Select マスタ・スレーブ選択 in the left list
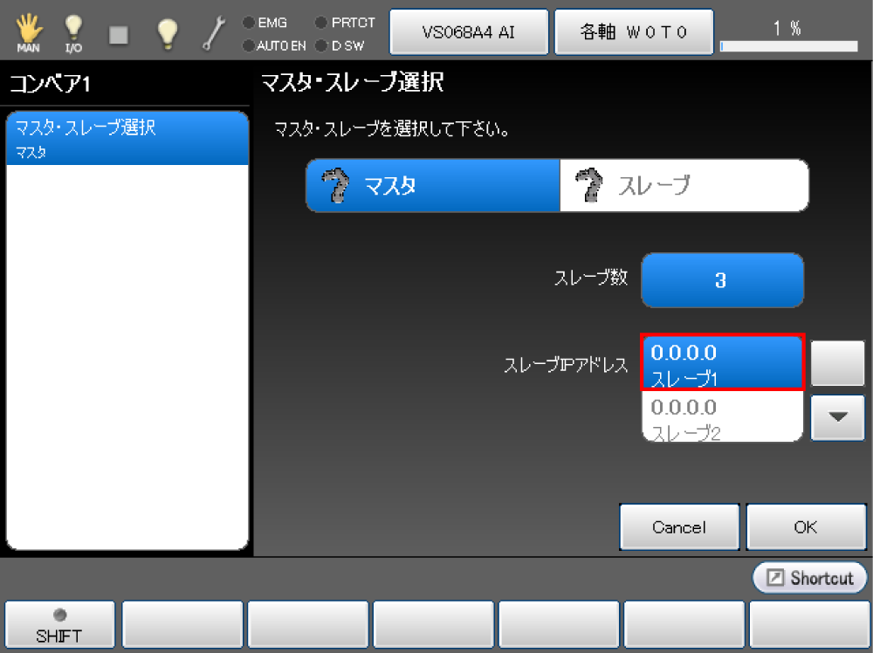The width and height of the screenshot is (873, 653). 127,138
